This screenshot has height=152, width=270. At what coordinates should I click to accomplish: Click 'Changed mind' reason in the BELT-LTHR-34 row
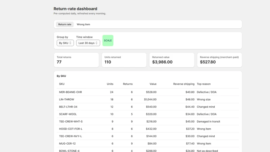(206, 107)
